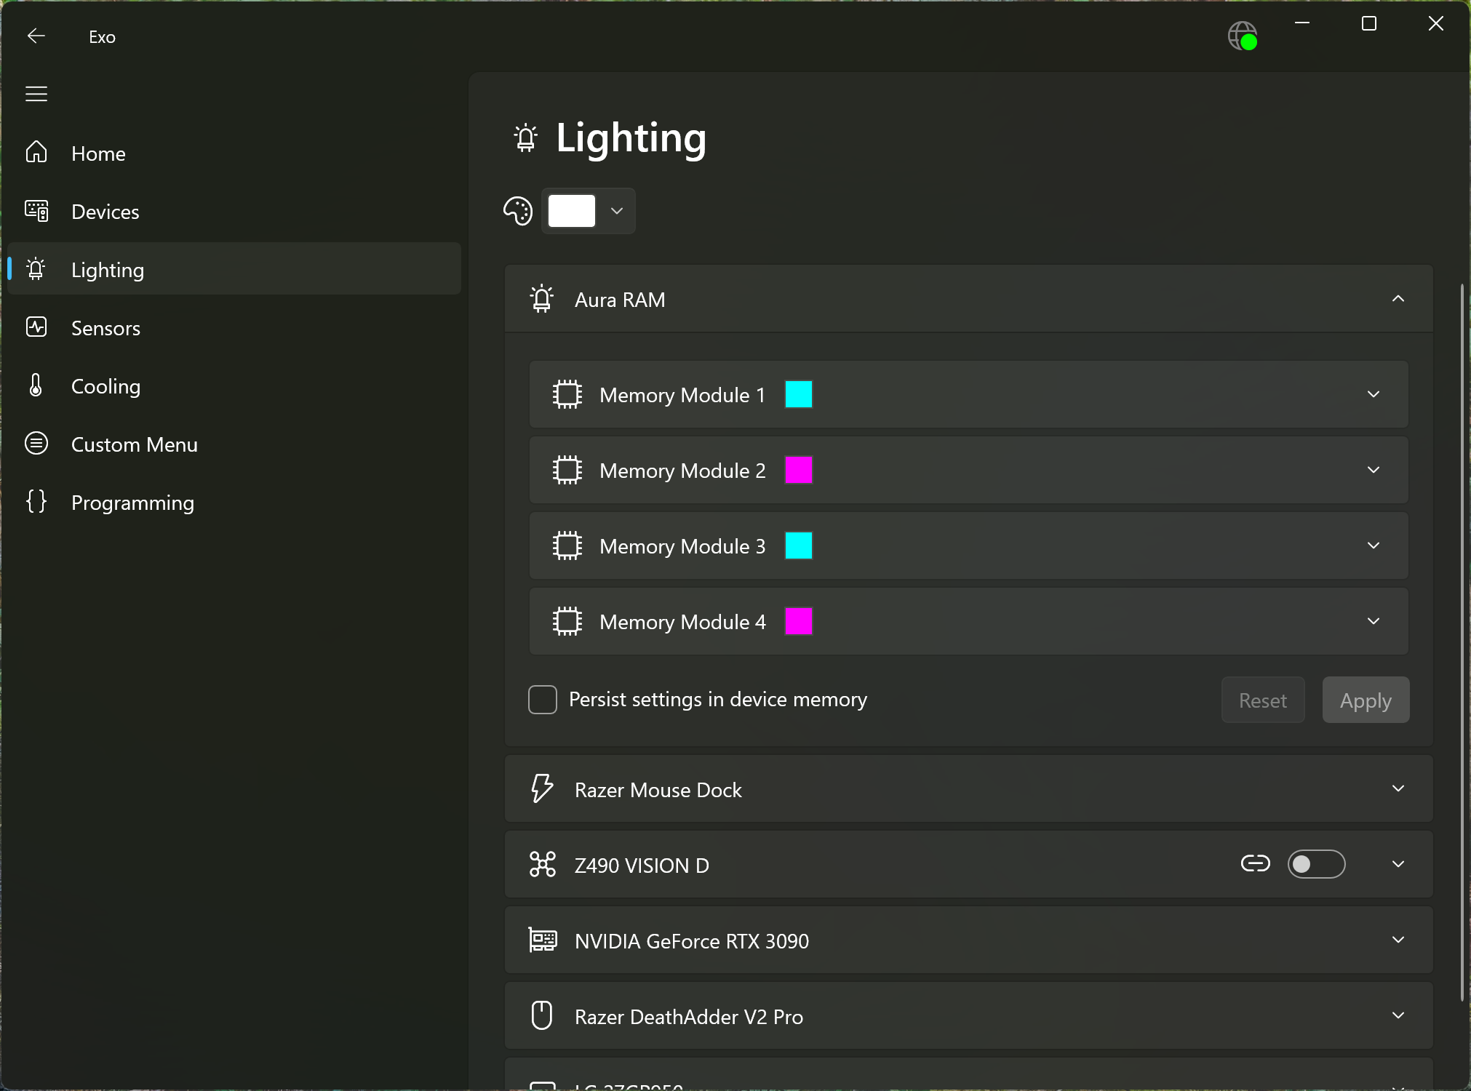
Task: Enable the Z490 VISION D toggle switch
Action: [x=1314, y=863]
